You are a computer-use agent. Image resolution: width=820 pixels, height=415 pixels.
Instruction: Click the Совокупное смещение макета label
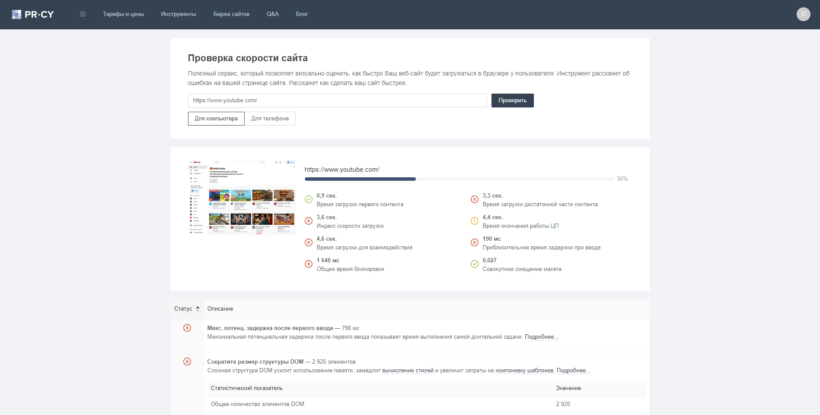coord(522,269)
